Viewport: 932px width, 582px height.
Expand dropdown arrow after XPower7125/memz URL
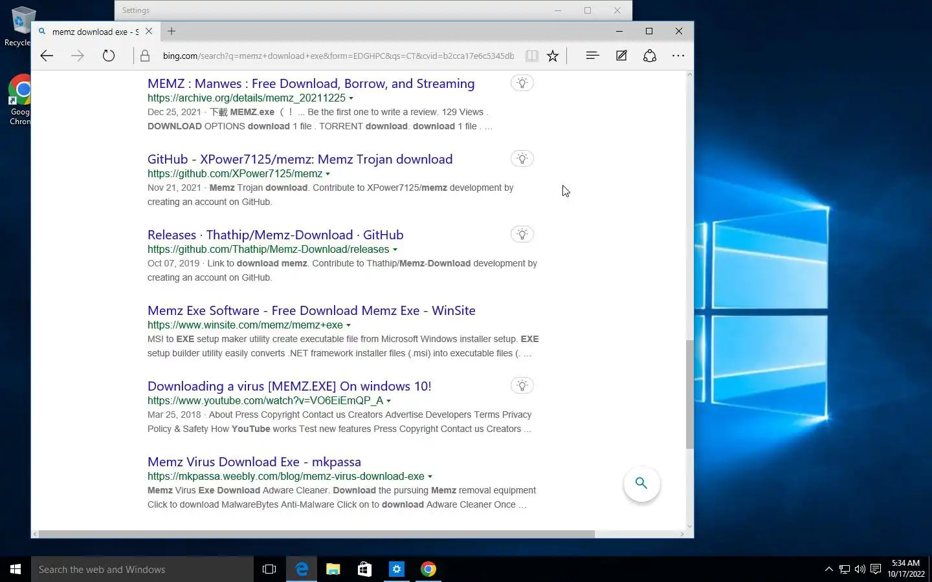[328, 174]
